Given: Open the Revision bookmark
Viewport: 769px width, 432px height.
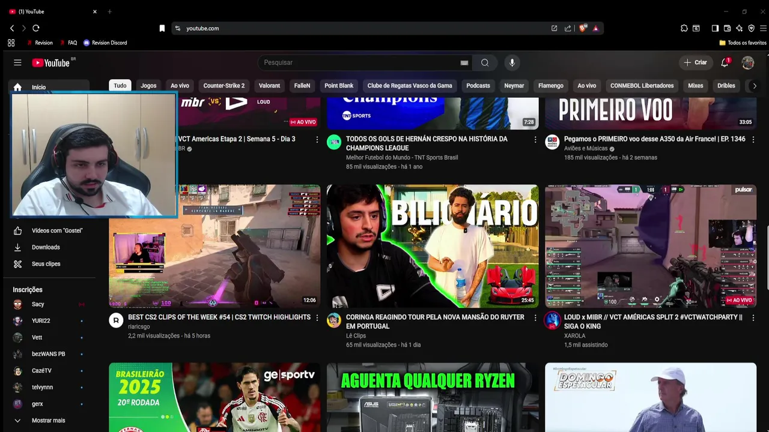Looking at the screenshot, I should [x=40, y=43].
